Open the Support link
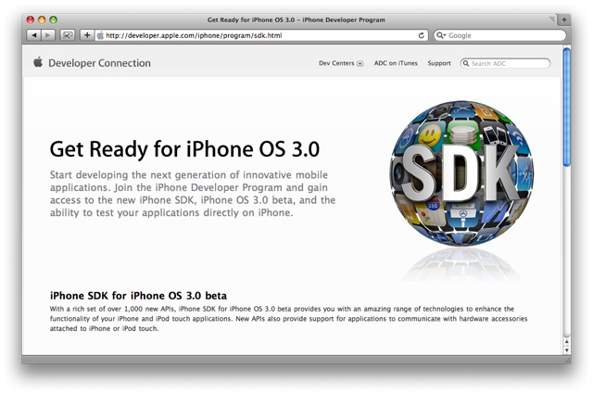 439,63
